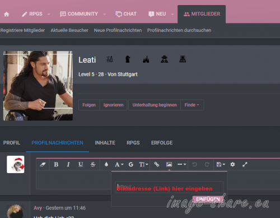This screenshot has width=280, height=218.
Task: Open the Finde dropdown
Action: (192, 105)
